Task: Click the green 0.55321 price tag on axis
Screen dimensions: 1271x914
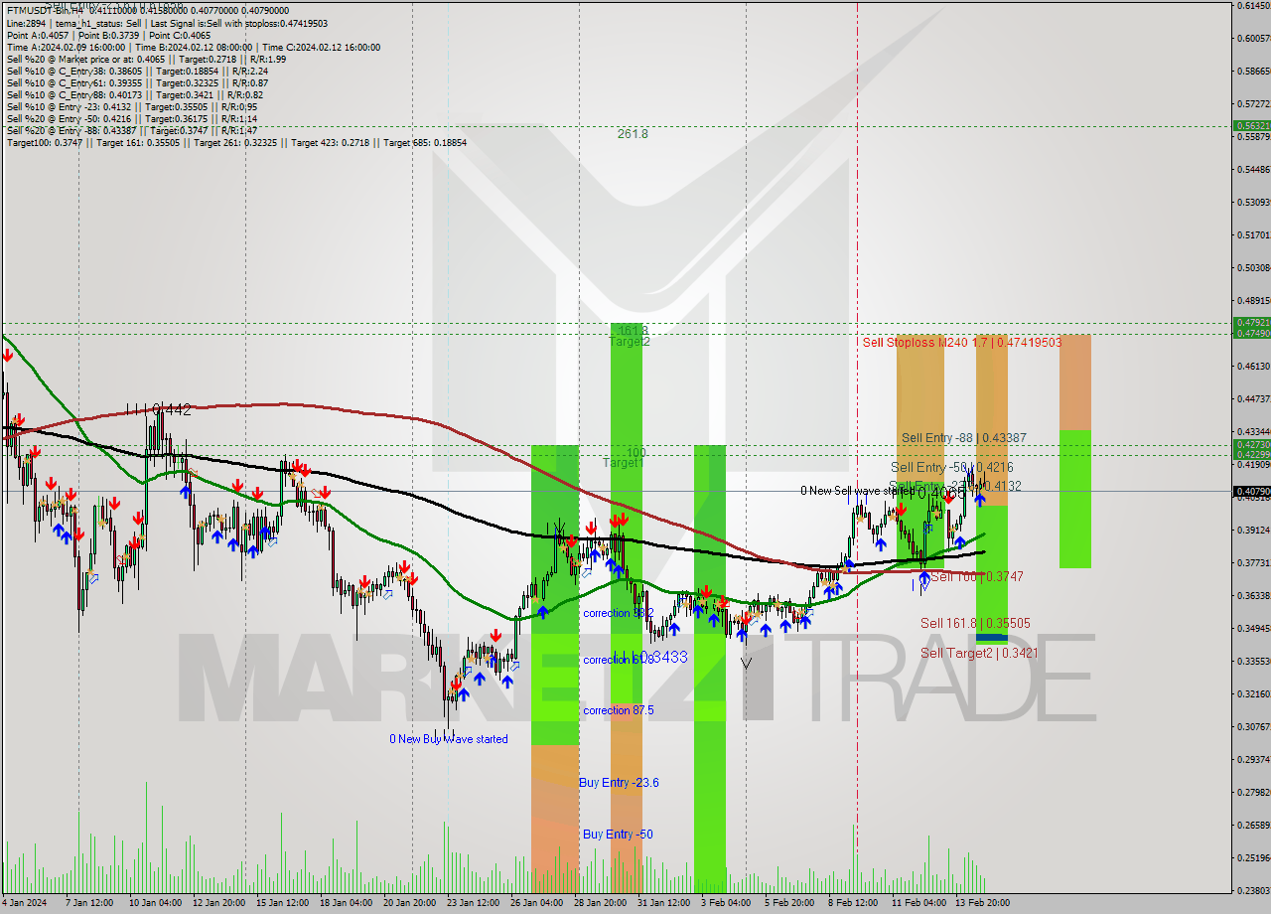Action: tap(1251, 126)
